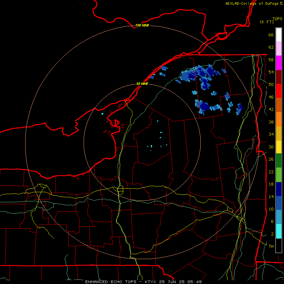Click the orange 42K ft legend swatch

coord(279,119)
